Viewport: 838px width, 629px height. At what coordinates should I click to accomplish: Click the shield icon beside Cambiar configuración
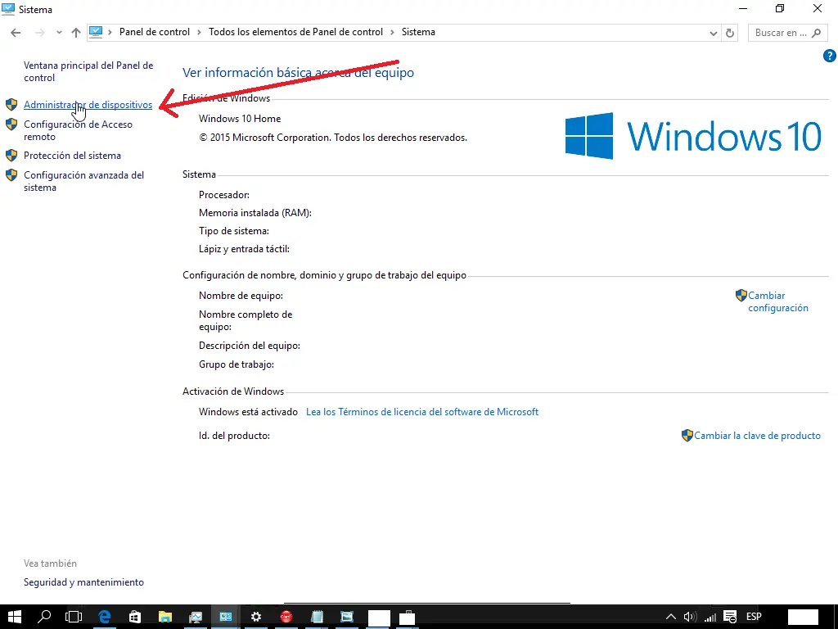[741, 295]
